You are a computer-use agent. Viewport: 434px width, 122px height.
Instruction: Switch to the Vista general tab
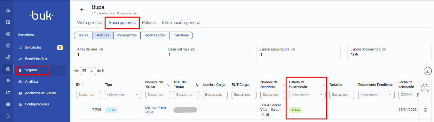[90, 22]
